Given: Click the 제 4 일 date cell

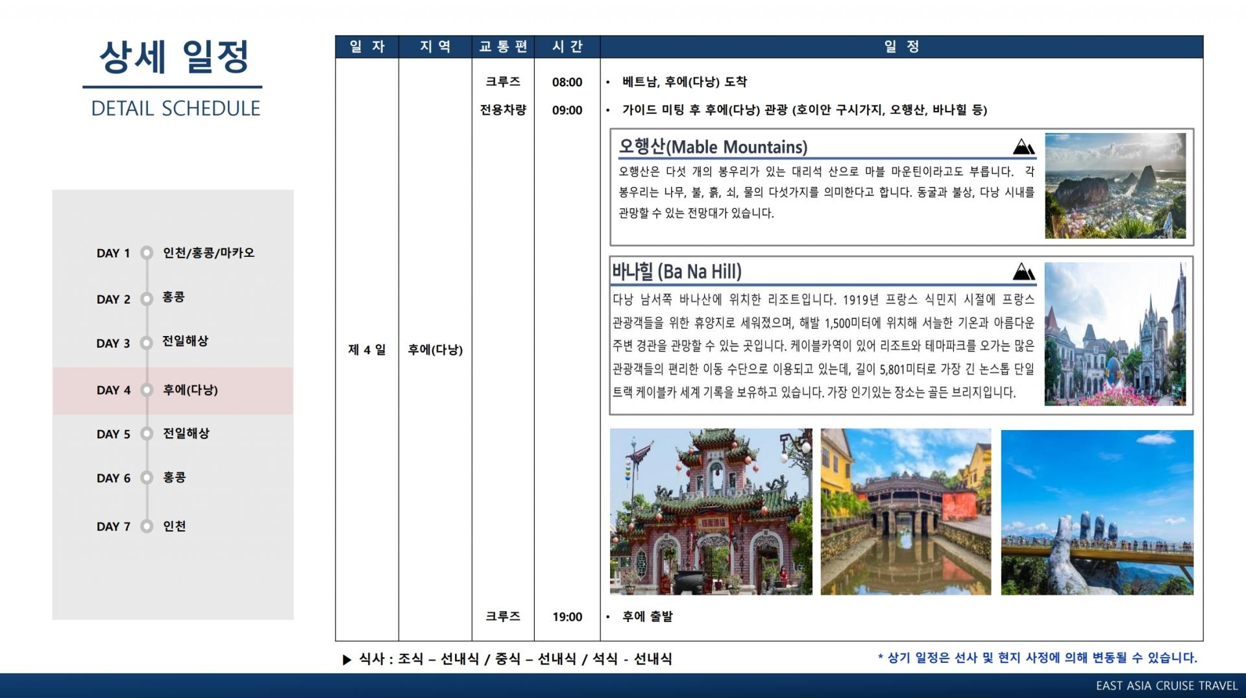Looking at the screenshot, I should (367, 350).
